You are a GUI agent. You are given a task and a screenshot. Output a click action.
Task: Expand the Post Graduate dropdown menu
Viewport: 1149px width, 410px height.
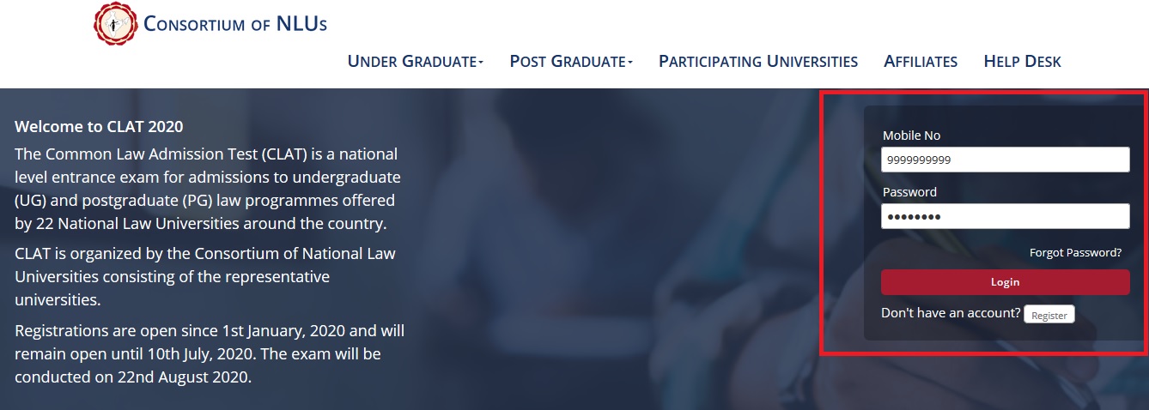pyautogui.click(x=571, y=61)
